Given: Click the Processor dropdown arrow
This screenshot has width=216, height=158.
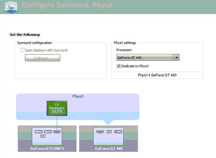Looking at the screenshot, I should tap(176, 58).
